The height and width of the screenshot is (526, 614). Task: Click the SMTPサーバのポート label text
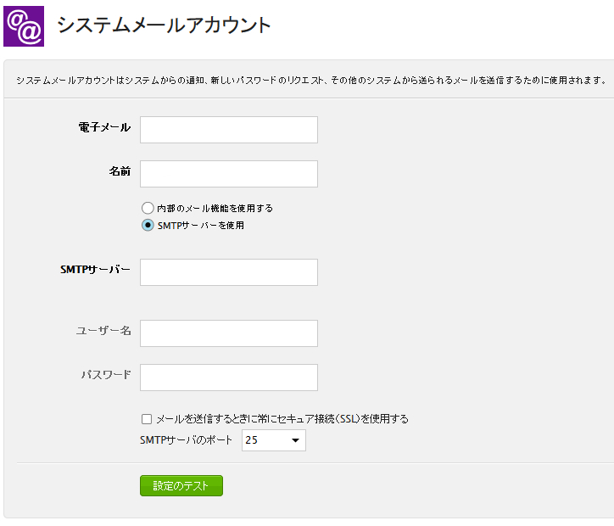(186, 440)
